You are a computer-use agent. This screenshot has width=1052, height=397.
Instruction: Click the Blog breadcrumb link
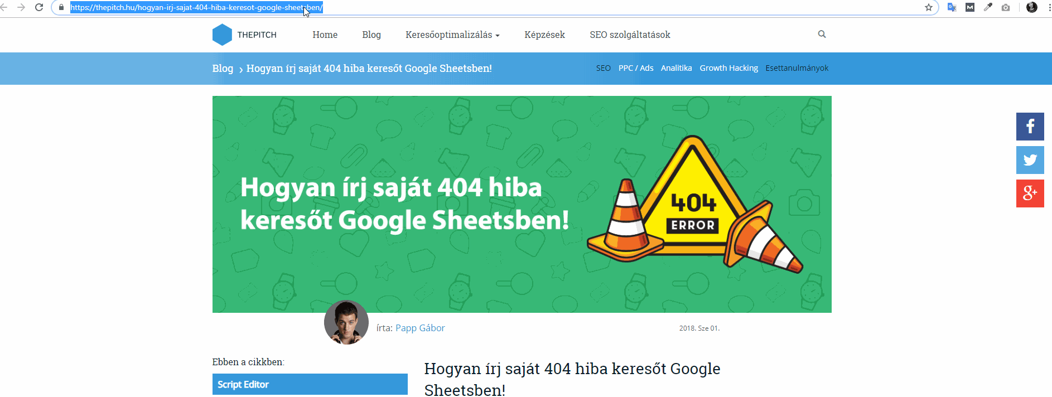223,69
